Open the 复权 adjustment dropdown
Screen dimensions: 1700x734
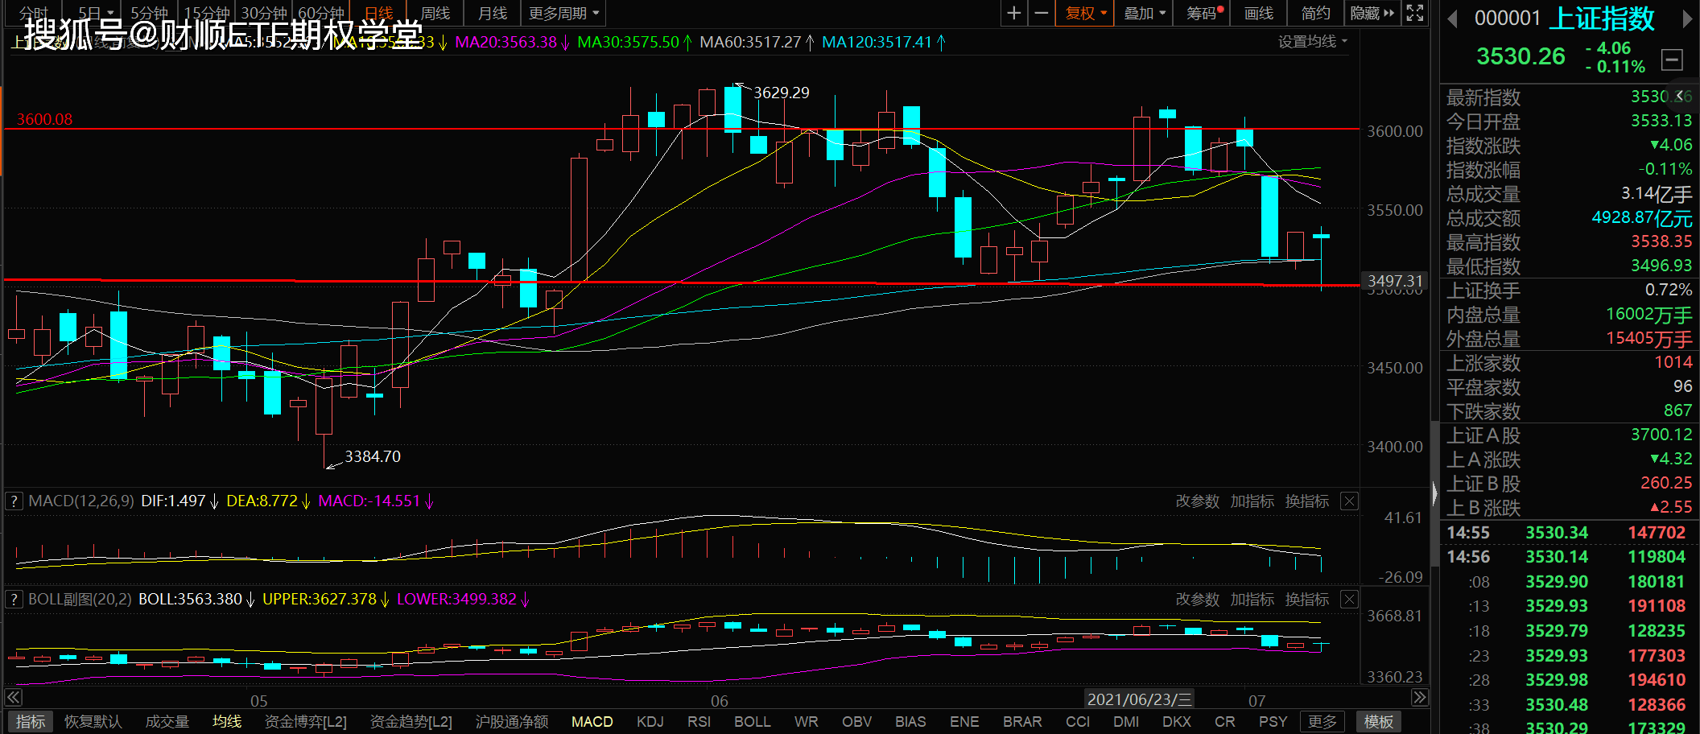(x=1086, y=13)
